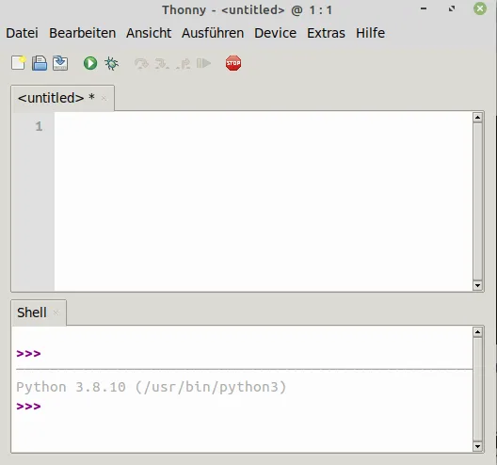
Task: Click into the code editor text area
Action: pos(263,200)
